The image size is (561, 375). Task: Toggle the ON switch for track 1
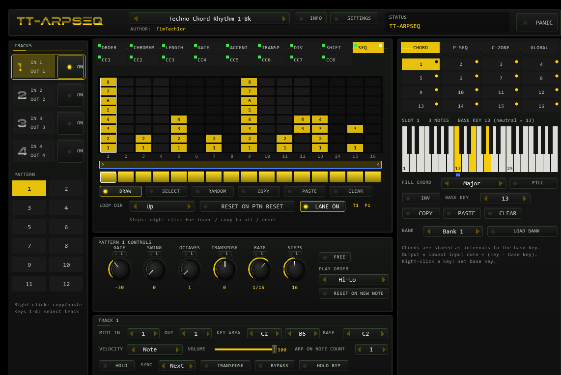click(71, 67)
